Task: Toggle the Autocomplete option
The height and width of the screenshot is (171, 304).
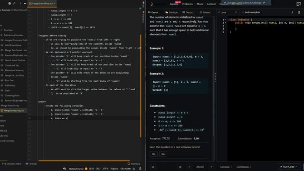Action: point(251,12)
